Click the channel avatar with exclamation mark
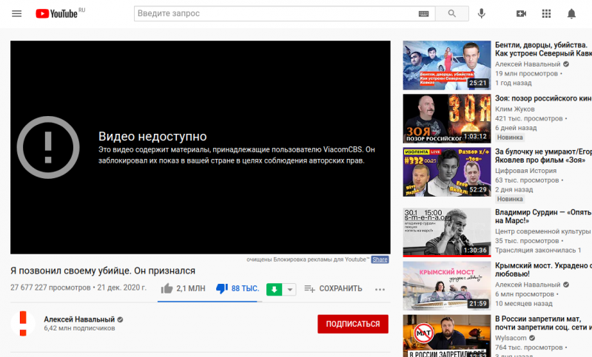This screenshot has height=357, width=592. click(23, 323)
